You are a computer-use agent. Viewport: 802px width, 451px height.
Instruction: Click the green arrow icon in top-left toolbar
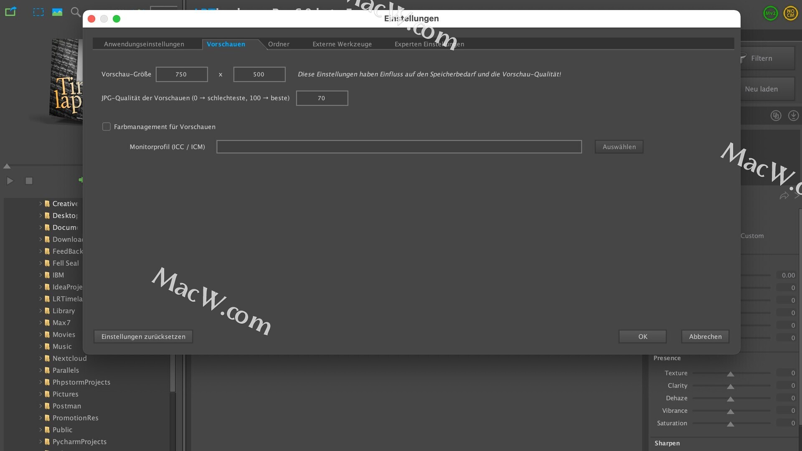coord(10,12)
